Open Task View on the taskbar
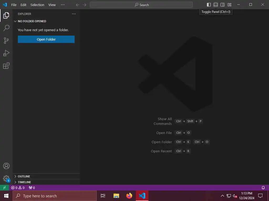269x201 pixels. [x=103, y=196]
